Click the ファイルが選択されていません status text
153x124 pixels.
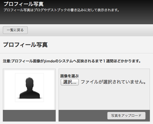coord(113,82)
